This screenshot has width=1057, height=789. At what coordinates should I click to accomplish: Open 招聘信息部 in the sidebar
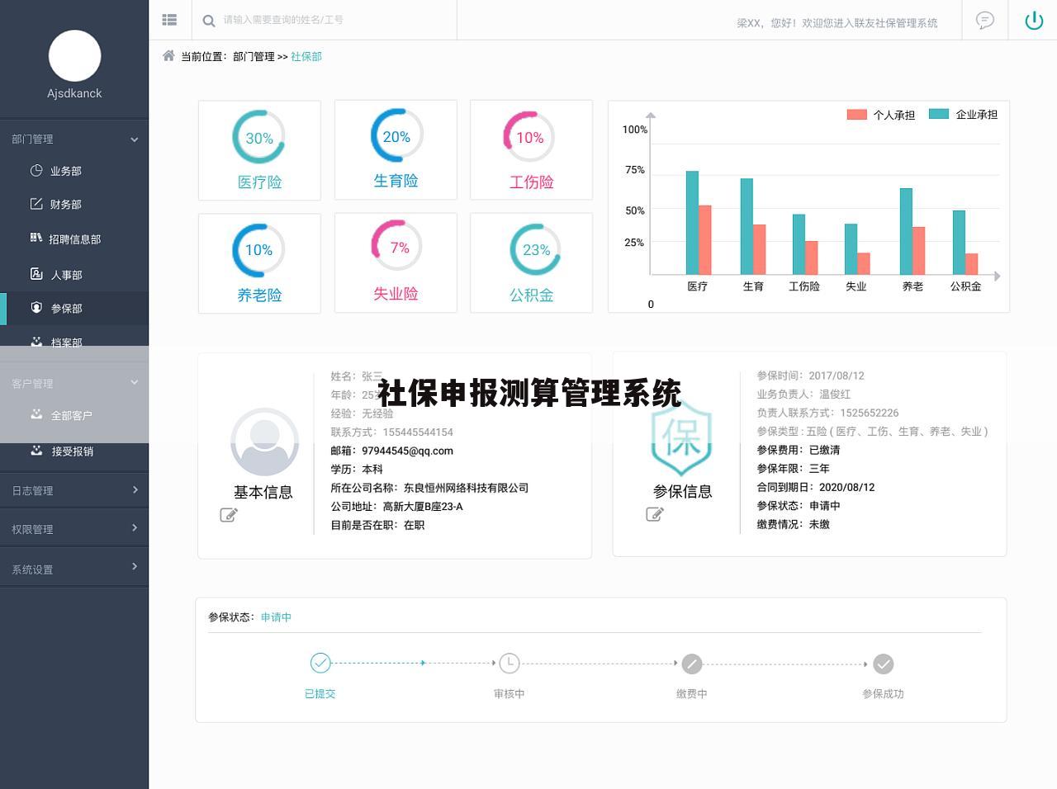pyautogui.click(x=74, y=239)
